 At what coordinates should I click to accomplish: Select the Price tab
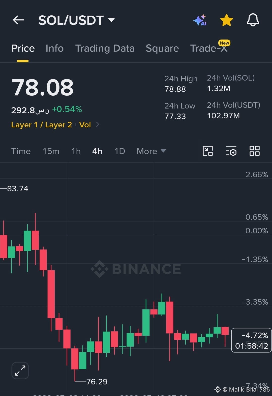pos(23,48)
